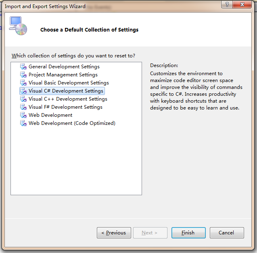Screen dimensions: 257x253
Task: Click the icon beside Visual F# Development Settings
Action: 23,107
